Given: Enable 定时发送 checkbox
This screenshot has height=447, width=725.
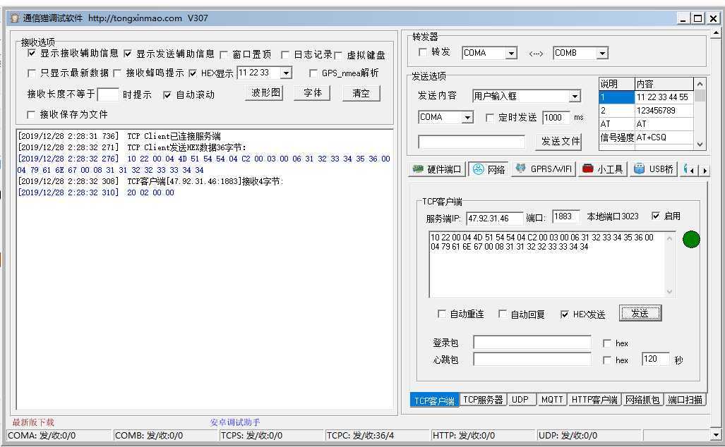Looking at the screenshot, I should click(x=490, y=118).
